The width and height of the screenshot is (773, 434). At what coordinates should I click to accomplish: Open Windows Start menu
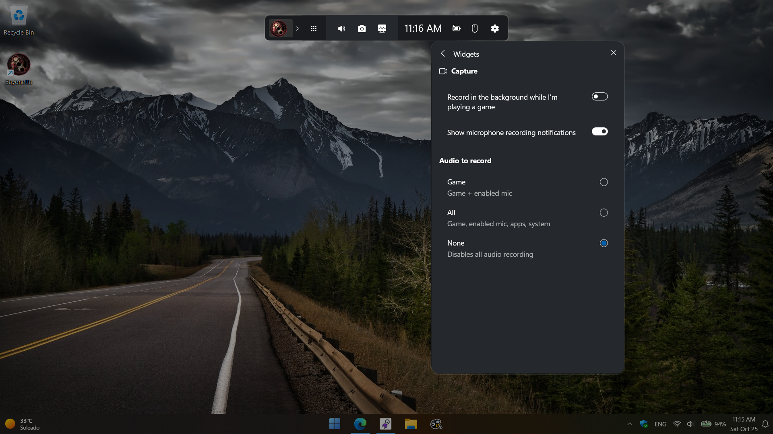click(x=335, y=424)
